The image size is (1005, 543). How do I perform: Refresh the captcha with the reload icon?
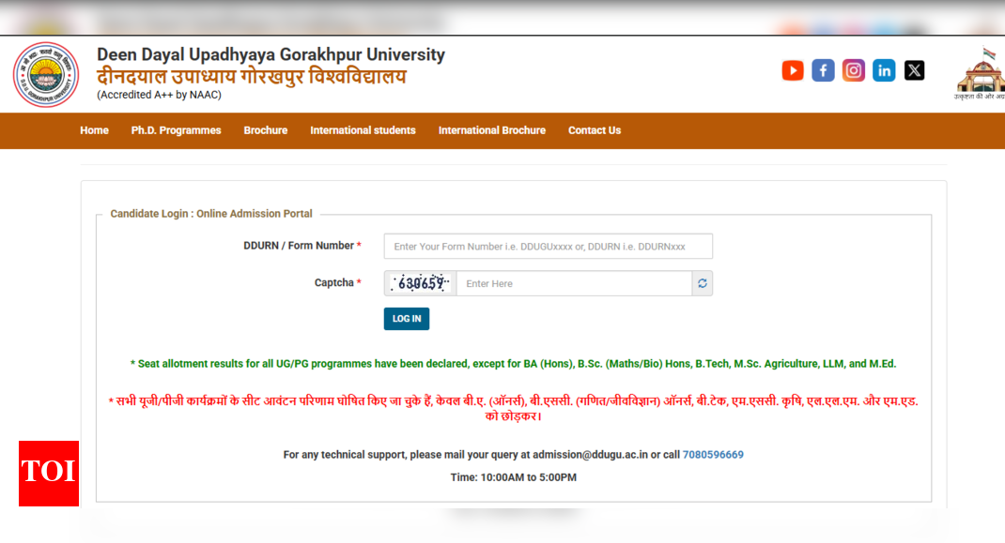point(703,283)
